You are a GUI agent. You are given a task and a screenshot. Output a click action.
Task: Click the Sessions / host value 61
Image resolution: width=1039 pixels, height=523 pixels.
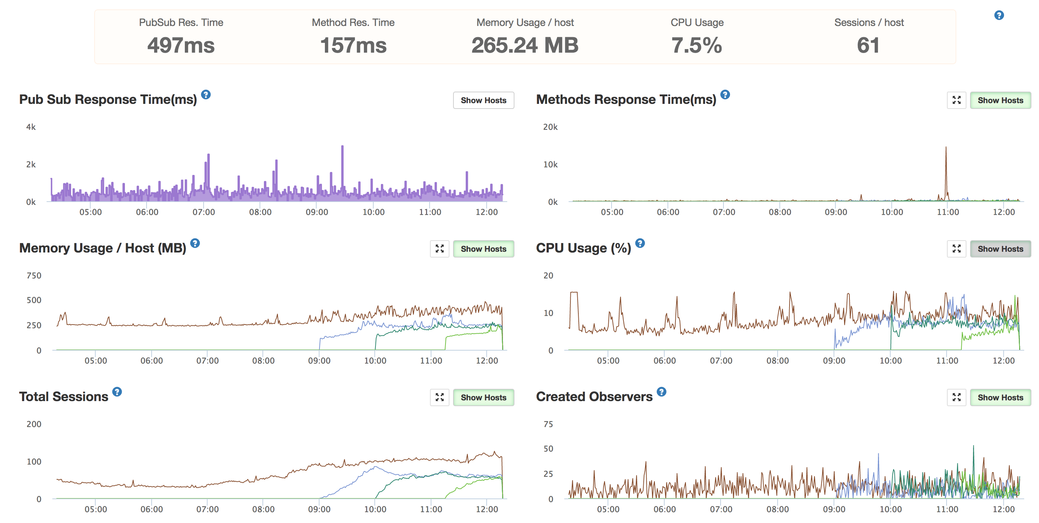click(868, 45)
